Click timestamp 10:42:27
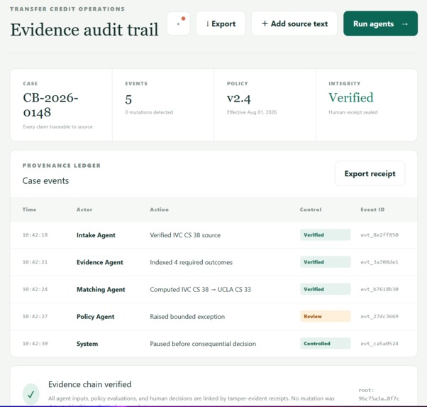This screenshot has width=427, height=407. click(35, 316)
